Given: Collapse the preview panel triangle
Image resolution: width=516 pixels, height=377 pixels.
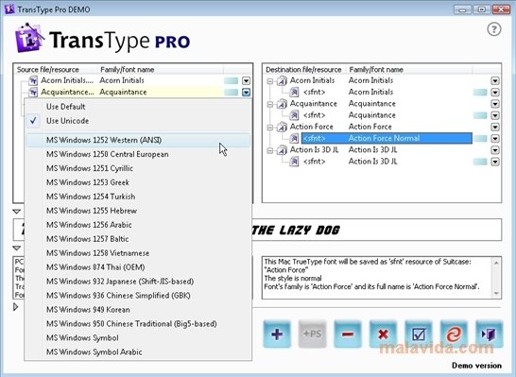Looking at the screenshot, I should [x=16, y=212].
